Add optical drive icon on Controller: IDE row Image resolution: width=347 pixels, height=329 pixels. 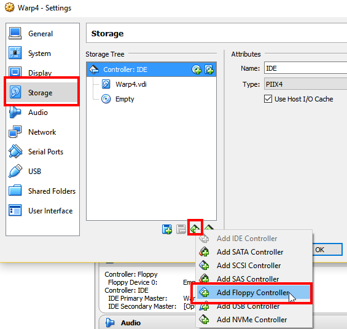[197, 69]
